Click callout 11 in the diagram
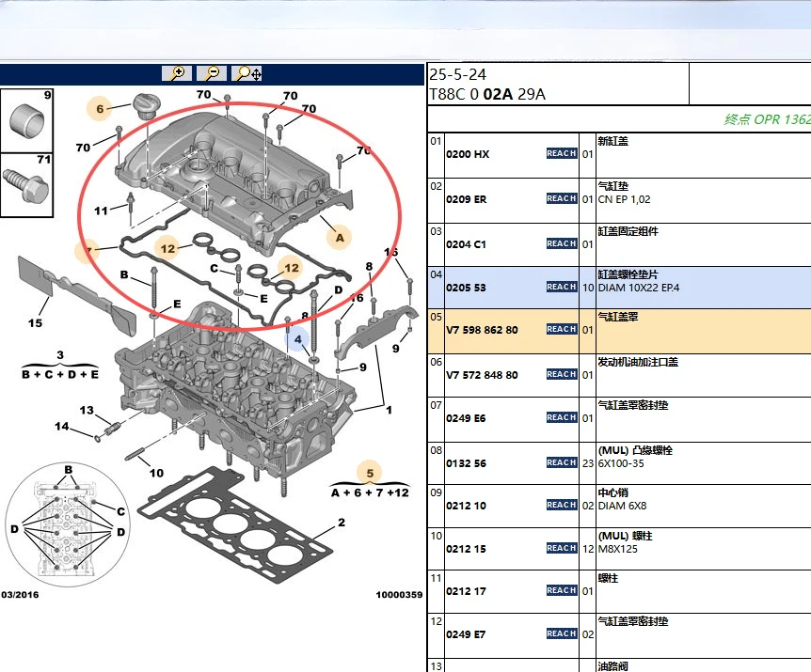This screenshot has width=811, height=672. point(101,211)
